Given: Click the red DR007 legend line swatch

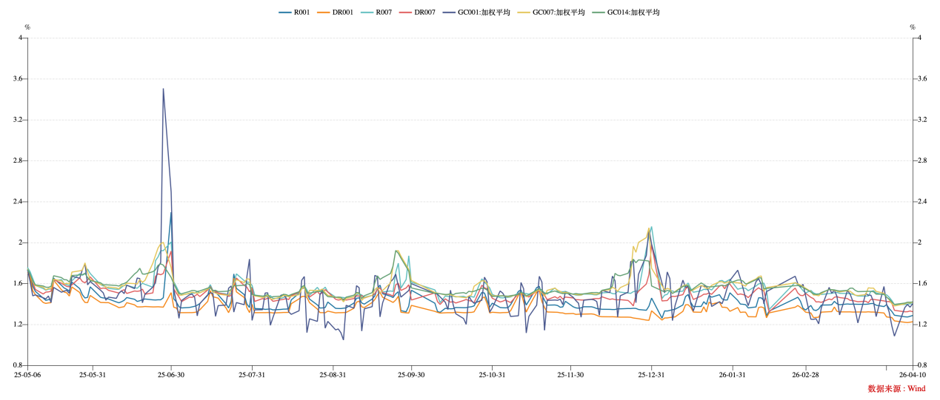Looking at the screenshot, I should point(405,13).
